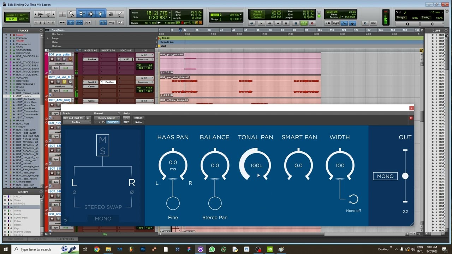Toggle input monitoring on BOT_pizz_guitar track
This screenshot has width=452, height=254.
pyautogui.click(x=58, y=59)
